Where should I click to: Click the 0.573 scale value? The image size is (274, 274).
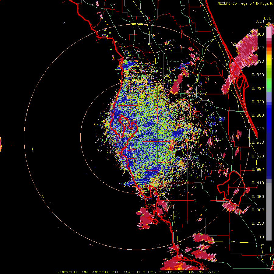258,142
